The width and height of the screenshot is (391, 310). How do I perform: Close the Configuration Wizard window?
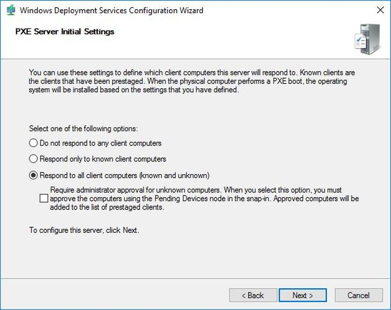click(x=379, y=10)
